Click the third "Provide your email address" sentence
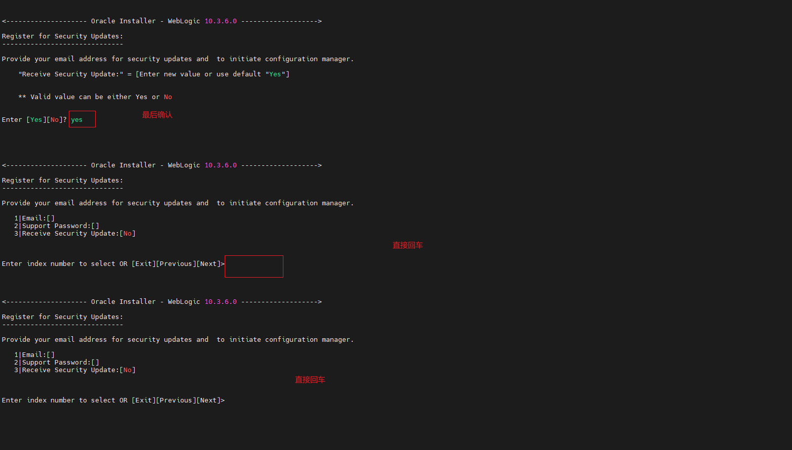 (178, 340)
